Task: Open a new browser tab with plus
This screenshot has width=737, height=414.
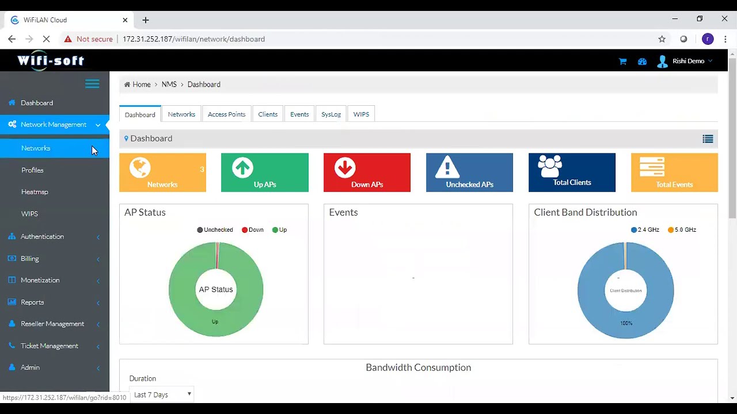Action: [x=146, y=20]
